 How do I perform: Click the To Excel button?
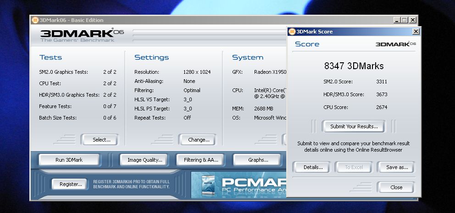pos(354,167)
